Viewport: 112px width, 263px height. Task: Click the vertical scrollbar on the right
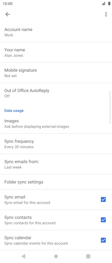point(110,107)
